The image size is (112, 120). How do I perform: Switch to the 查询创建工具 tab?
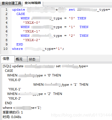point(11,3)
